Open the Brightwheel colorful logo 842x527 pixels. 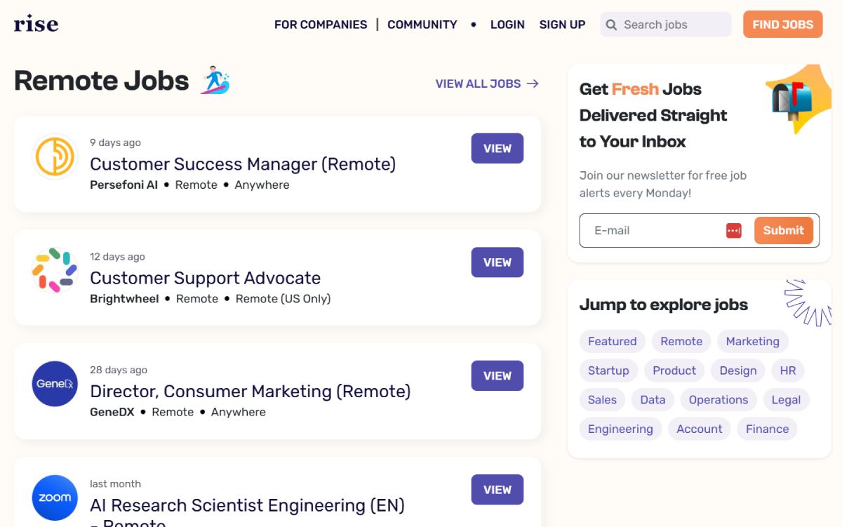pyautogui.click(x=55, y=270)
